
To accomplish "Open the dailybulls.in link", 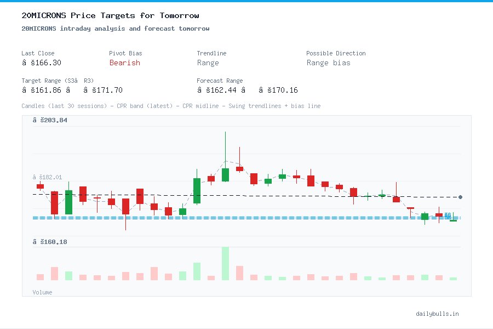I will point(438,314).
